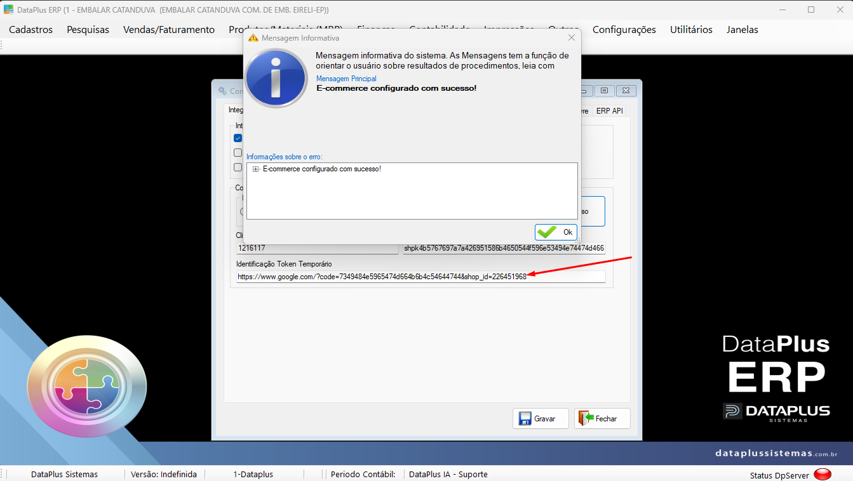Viewport: 853px width, 481px height.
Task: Open the Utilitários menu
Action: [x=691, y=30]
